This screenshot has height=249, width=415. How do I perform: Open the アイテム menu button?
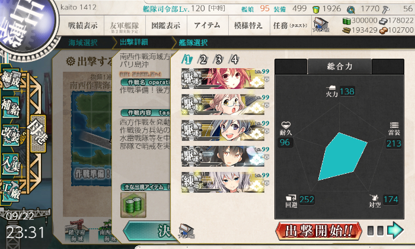point(207,25)
